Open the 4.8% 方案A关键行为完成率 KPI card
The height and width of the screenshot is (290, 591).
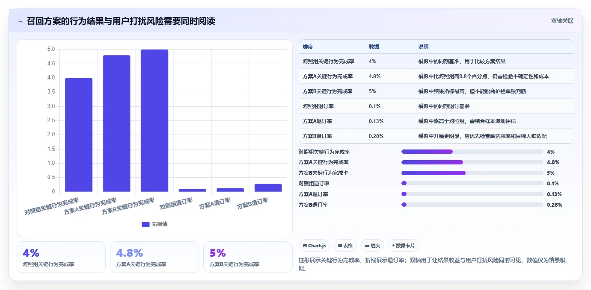pos(154,257)
